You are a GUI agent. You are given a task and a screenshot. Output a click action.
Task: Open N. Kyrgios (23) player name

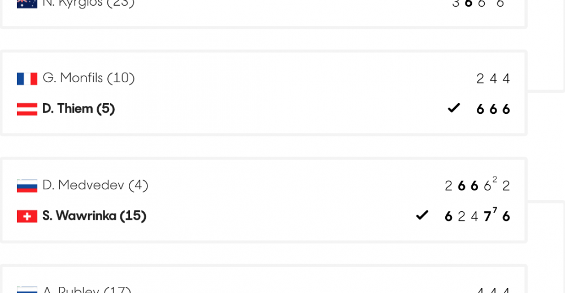click(x=89, y=4)
